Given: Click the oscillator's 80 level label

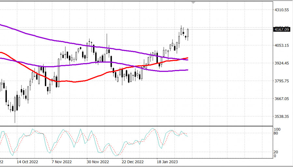Looking at the screenshot, I should point(276,133).
